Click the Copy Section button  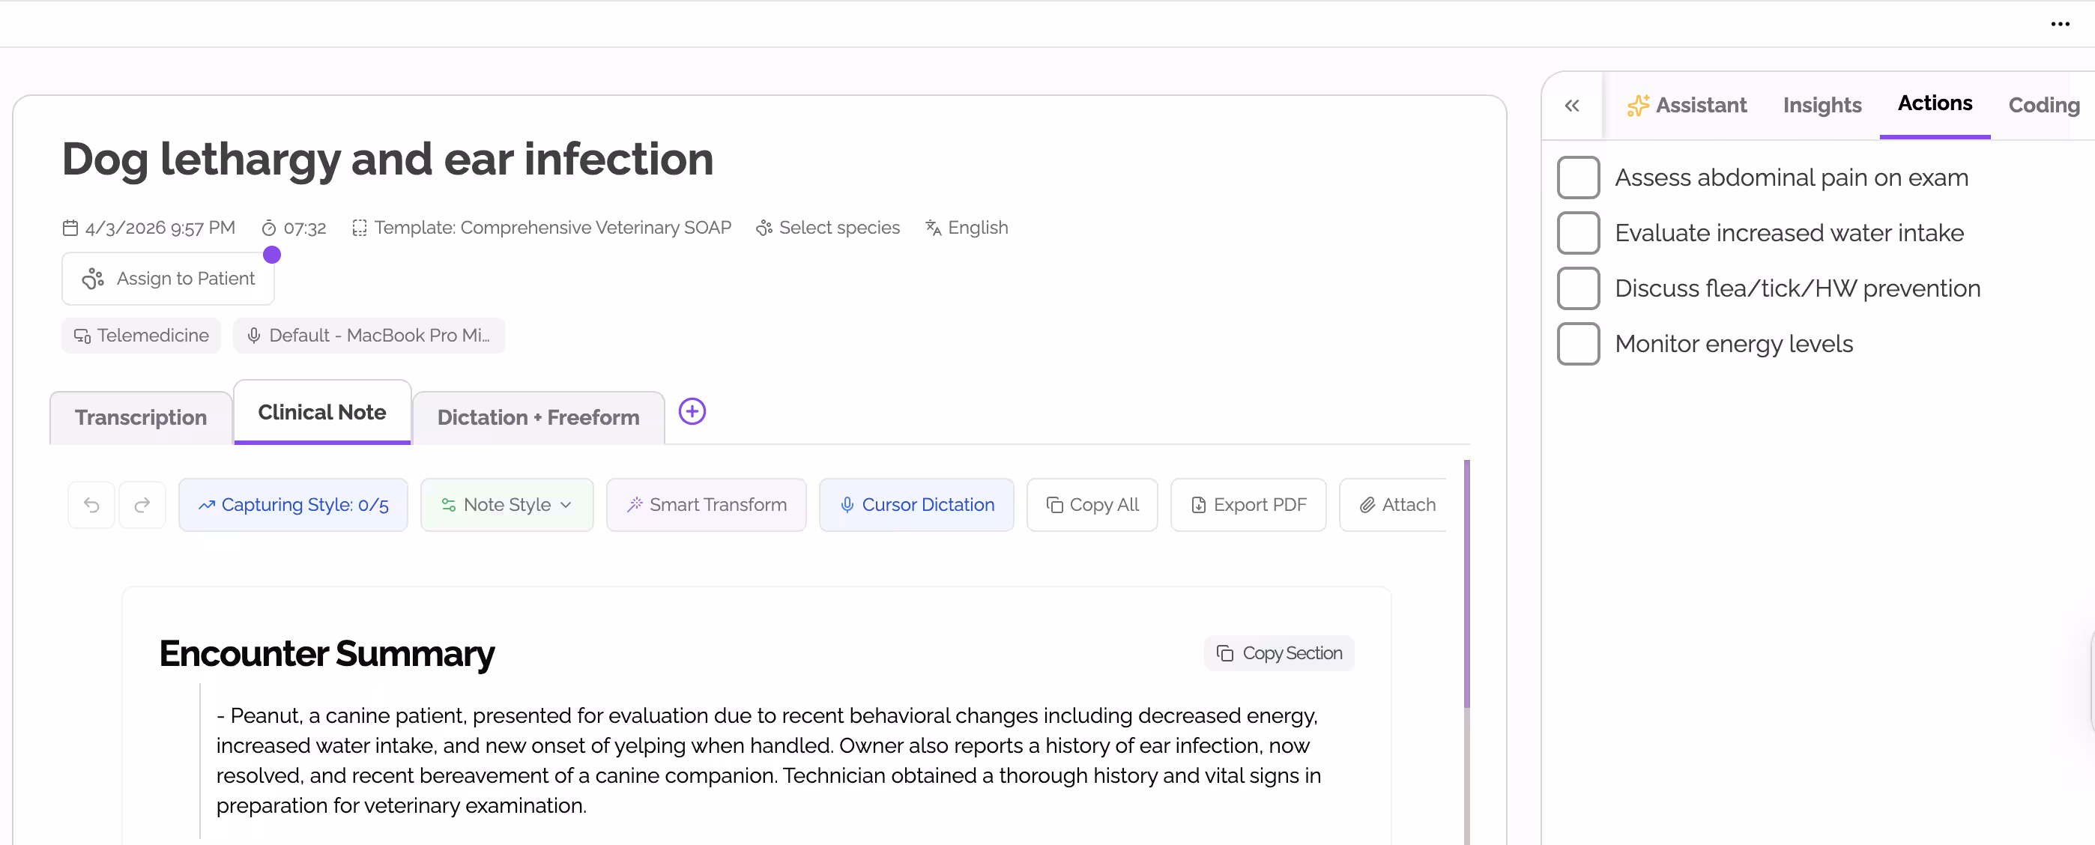tap(1278, 653)
